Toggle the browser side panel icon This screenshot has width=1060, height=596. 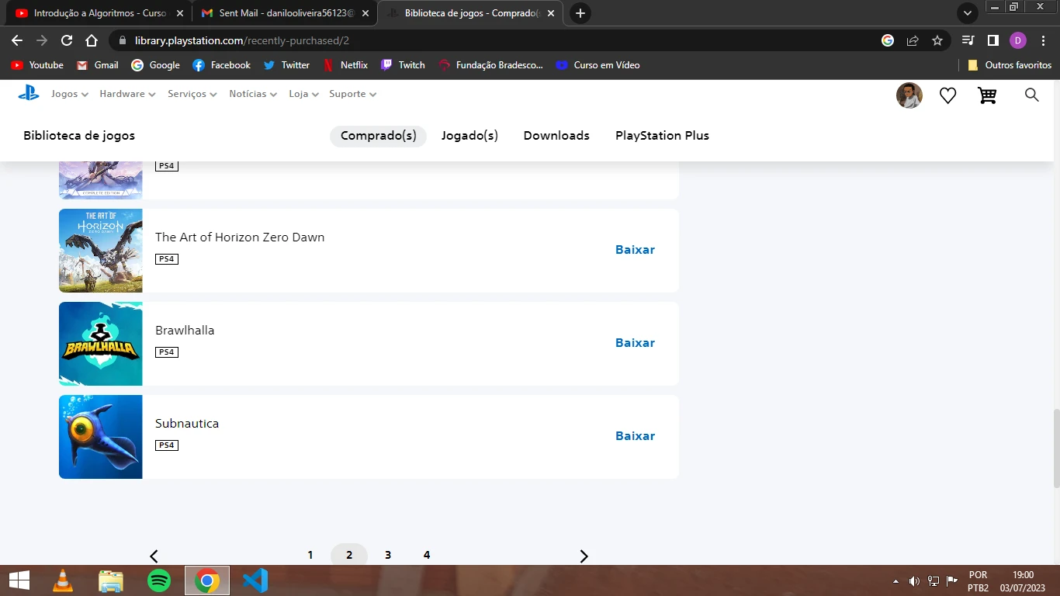(x=992, y=40)
